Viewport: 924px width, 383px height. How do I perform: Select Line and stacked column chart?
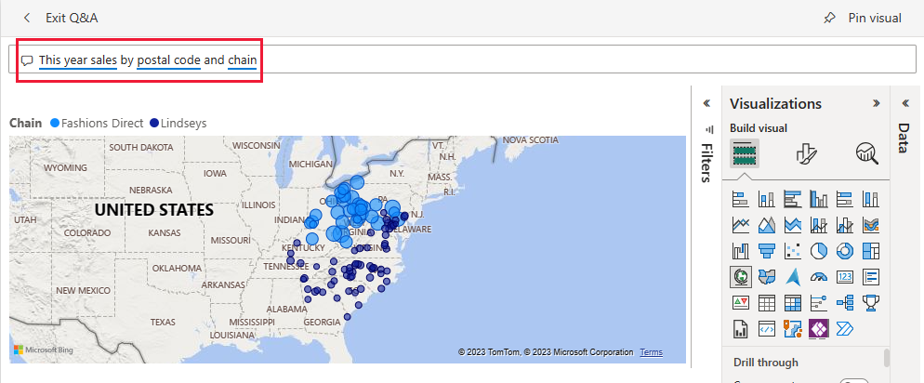click(x=819, y=225)
